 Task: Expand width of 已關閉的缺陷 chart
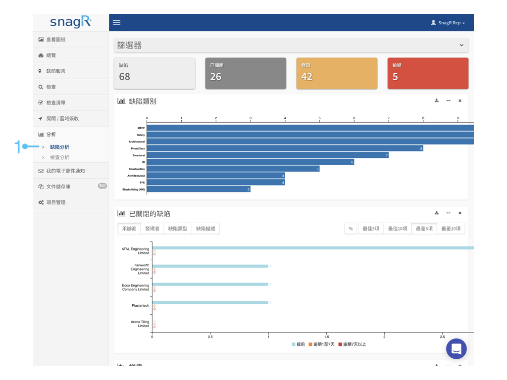point(448,213)
